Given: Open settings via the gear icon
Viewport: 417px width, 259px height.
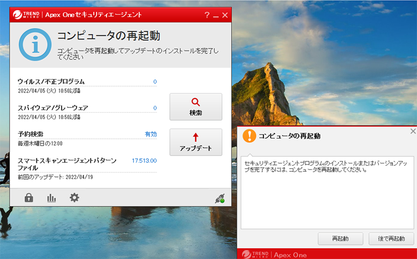Looking at the screenshot, I should pyautogui.click(x=74, y=198).
